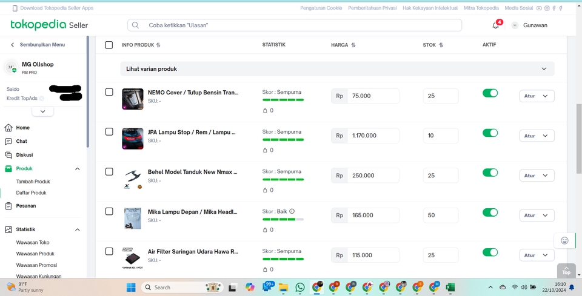Toggle active switch for Behel Model Tanduk
582x296 pixels.
tap(490, 173)
